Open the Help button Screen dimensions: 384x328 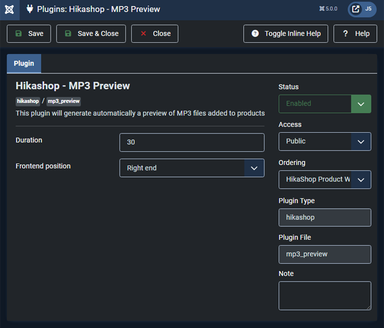(x=355, y=34)
